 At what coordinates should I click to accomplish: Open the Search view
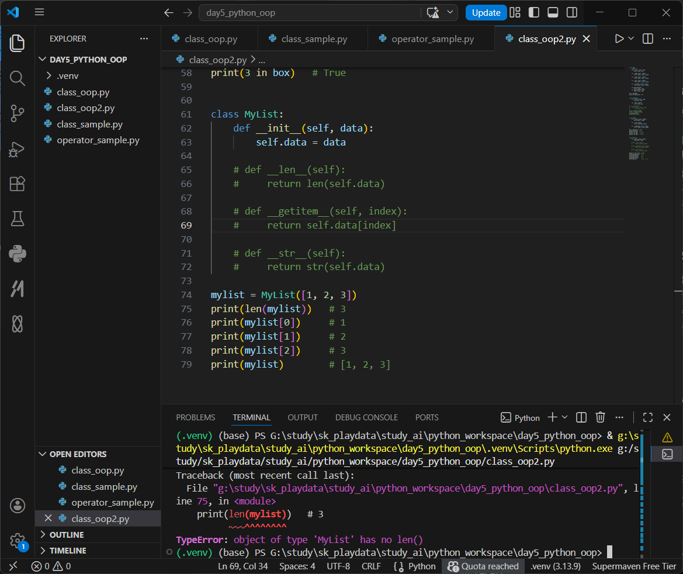point(17,78)
